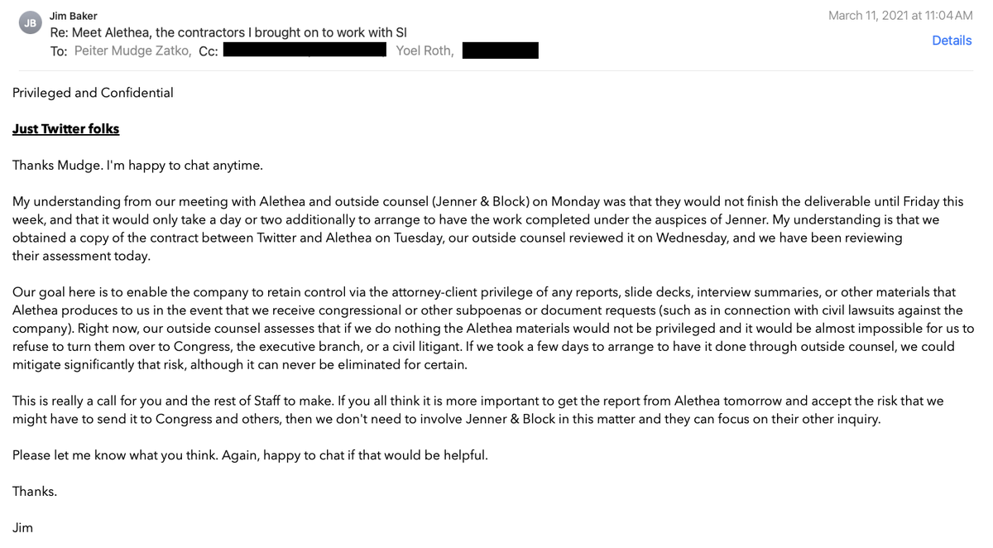993x548 pixels.
Task: Open the Details link
Action: (x=952, y=40)
